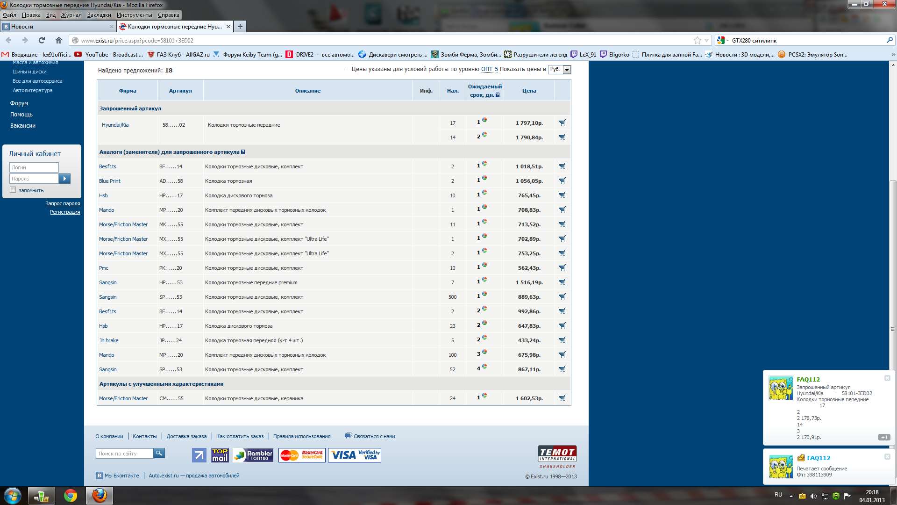
Task: Click delivery info icon in Sangsin 867,11р. row
Action: [484, 367]
